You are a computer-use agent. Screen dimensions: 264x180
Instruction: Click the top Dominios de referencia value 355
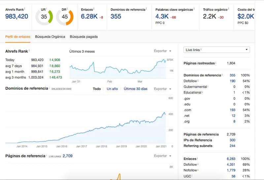click(x=116, y=16)
